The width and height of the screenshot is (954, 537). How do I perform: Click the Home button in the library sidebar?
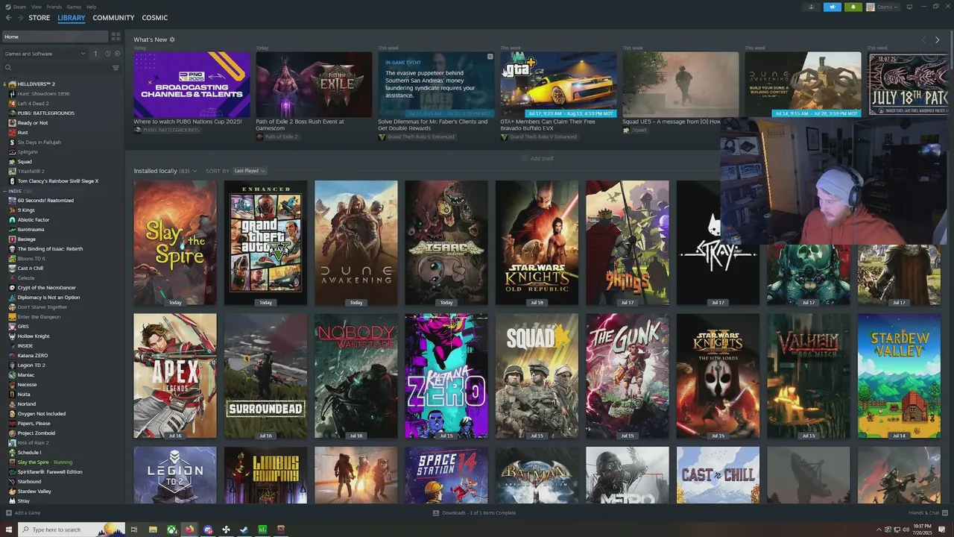coord(54,37)
